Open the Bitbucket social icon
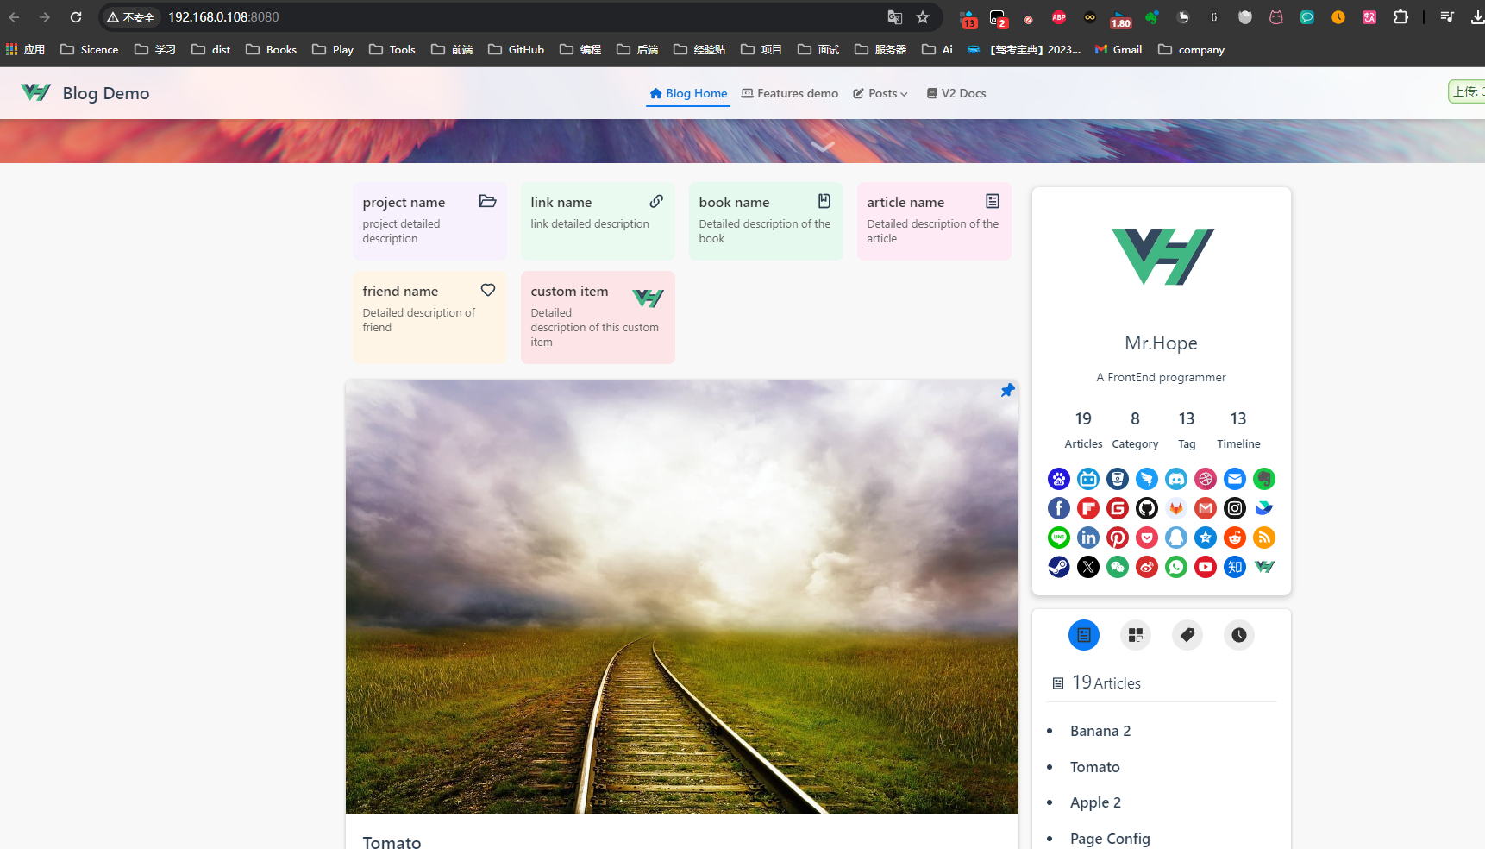 click(1118, 479)
